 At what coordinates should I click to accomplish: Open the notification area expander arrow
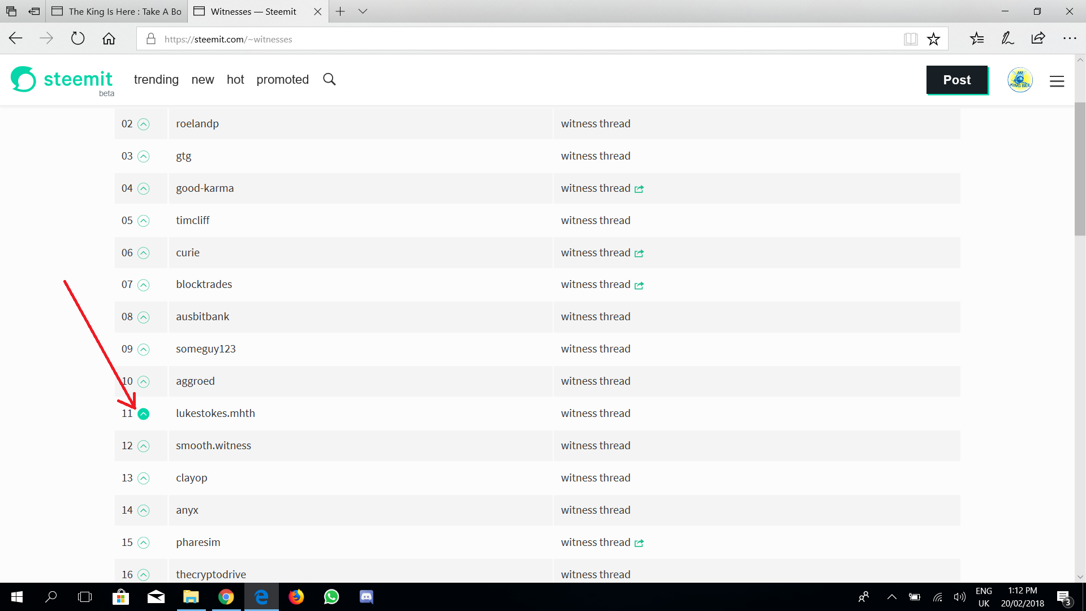(x=891, y=597)
